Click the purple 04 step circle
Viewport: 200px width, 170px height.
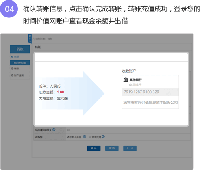[9, 9]
